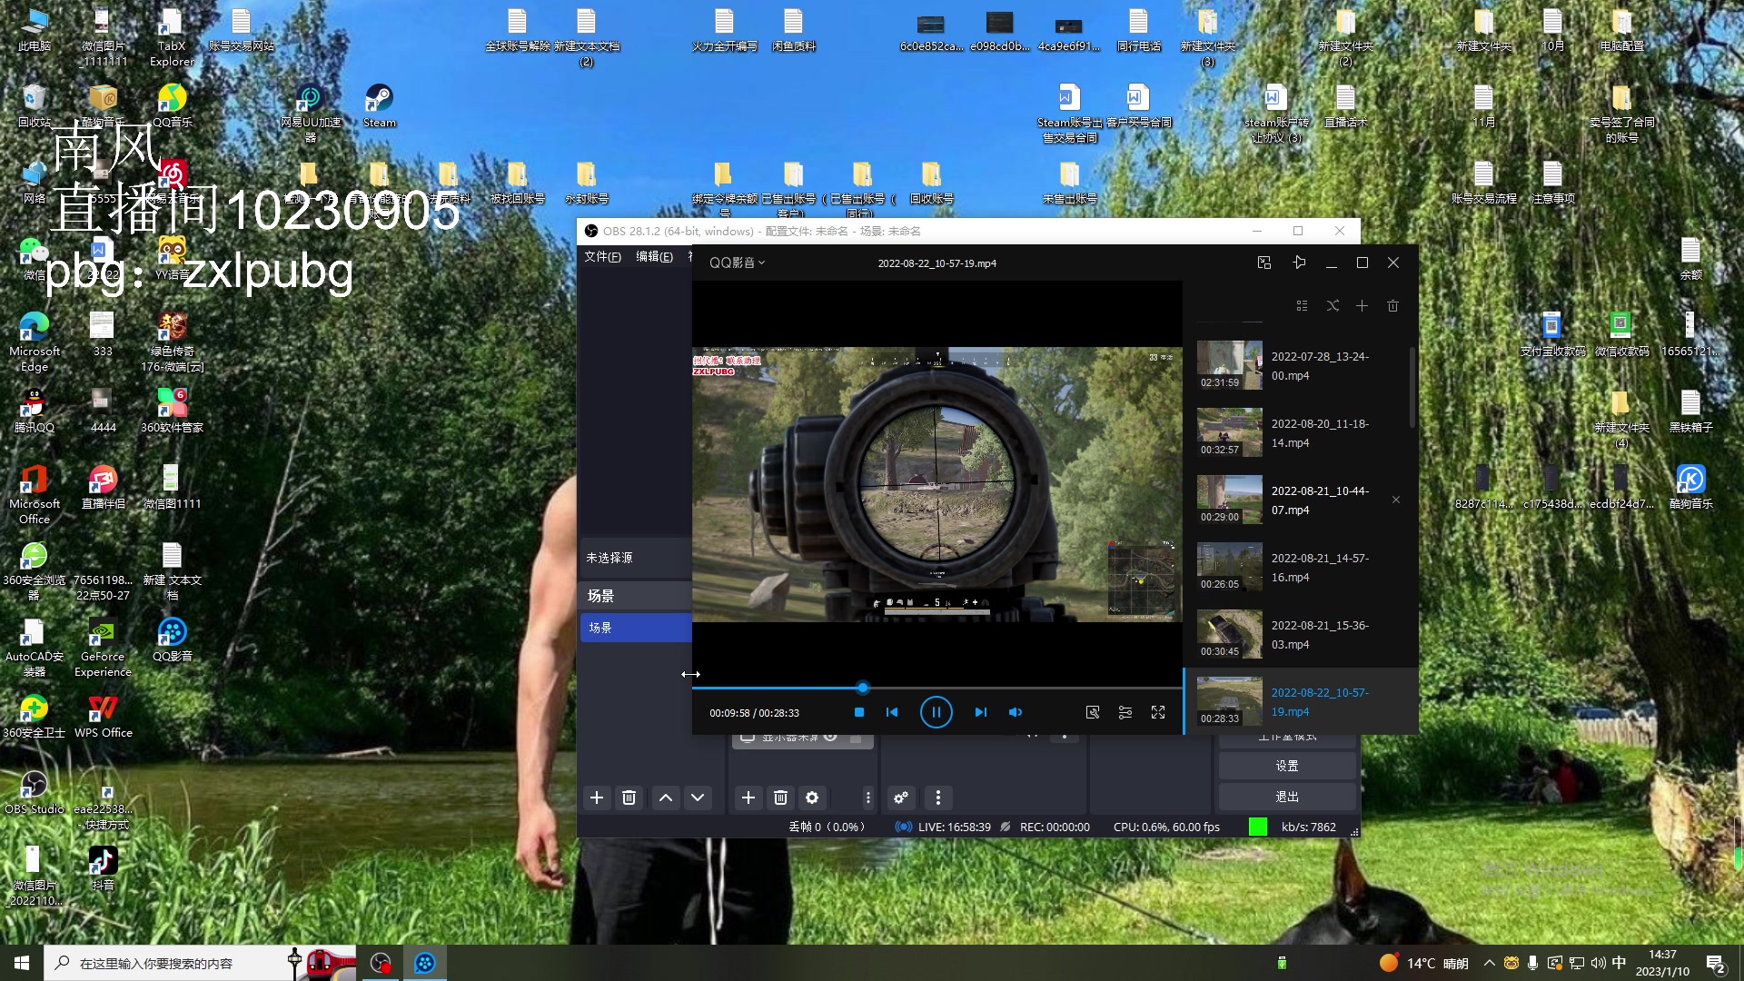Open taskbar clock showing 14:37

coord(1662,963)
